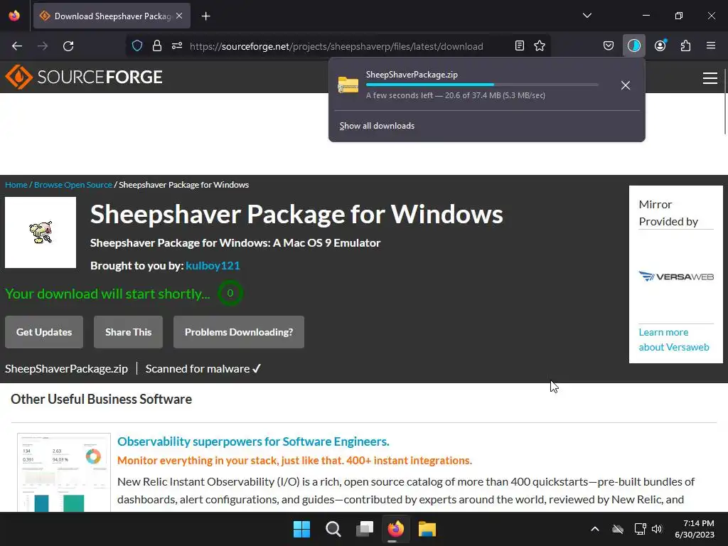The width and height of the screenshot is (728, 546).
Task: Click Firefox icon on the taskbar
Action: pos(395,529)
